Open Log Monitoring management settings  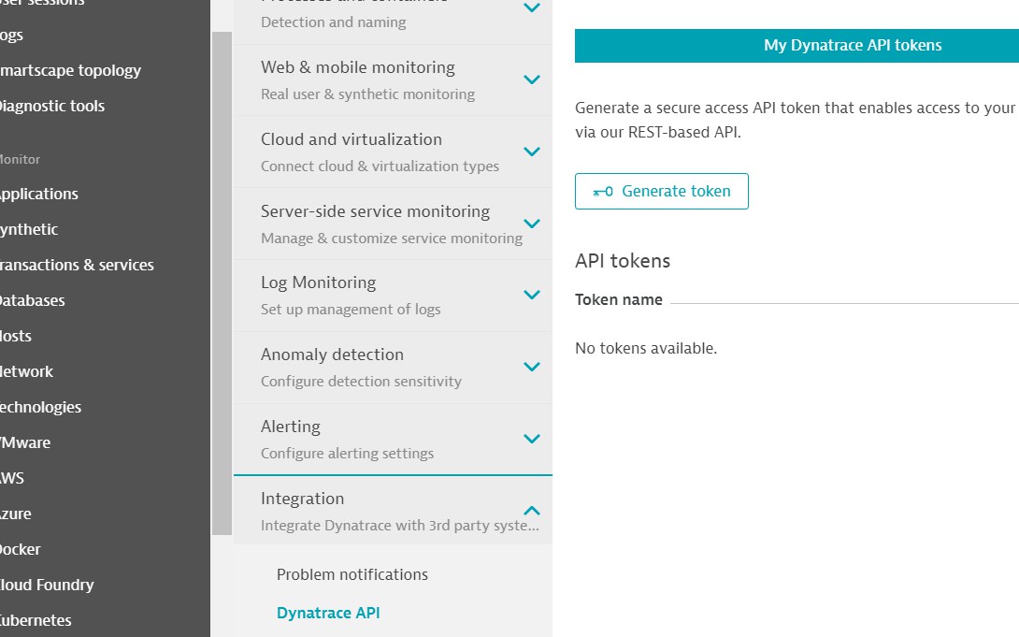[x=393, y=295]
